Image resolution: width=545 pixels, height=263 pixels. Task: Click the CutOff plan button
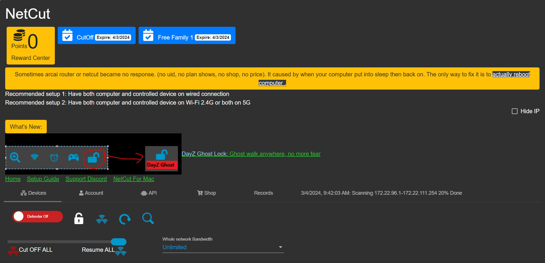click(x=97, y=35)
